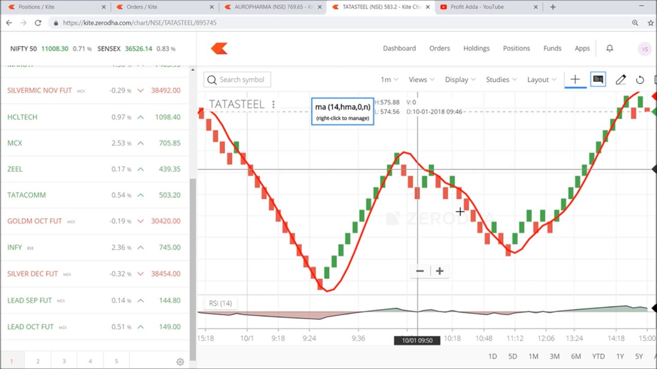657x369 pixels.
Task: Zoom in chart with plus button
Action: 440,271
